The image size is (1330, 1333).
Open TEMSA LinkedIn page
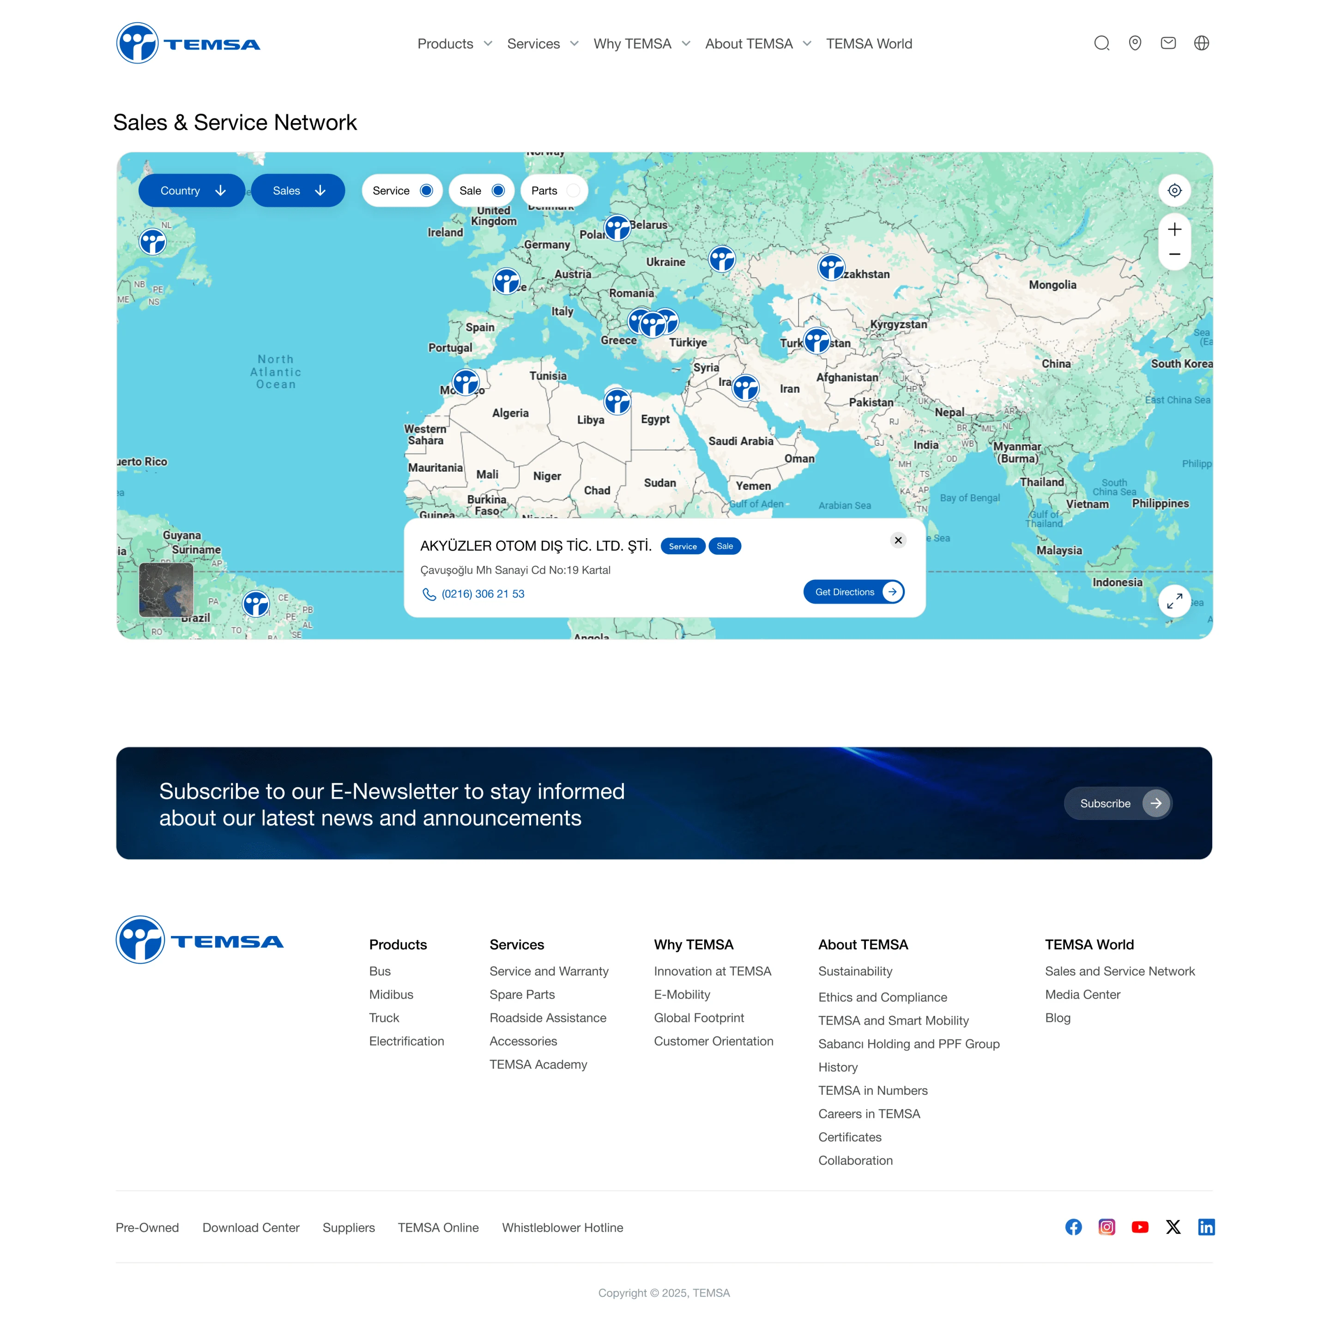[1206, 1227]
